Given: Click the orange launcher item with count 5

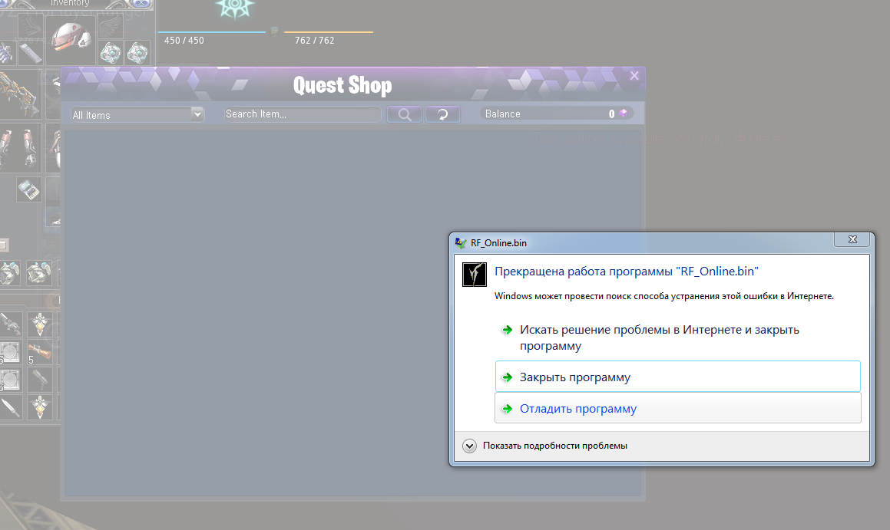Looking at the screenshot, I should (x=40, y=352).
